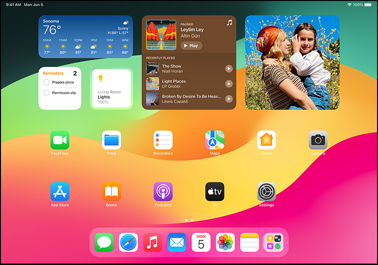Viewport: 378px width, 265px height.
Task: Open Apple TV app
Action: [215, 192]
